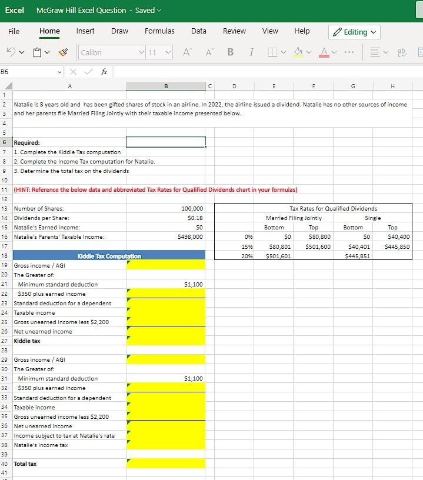Click the Required: label cell
Viewport: 423px width, 480px height.
pyautogui.click(x=69, y=142)
